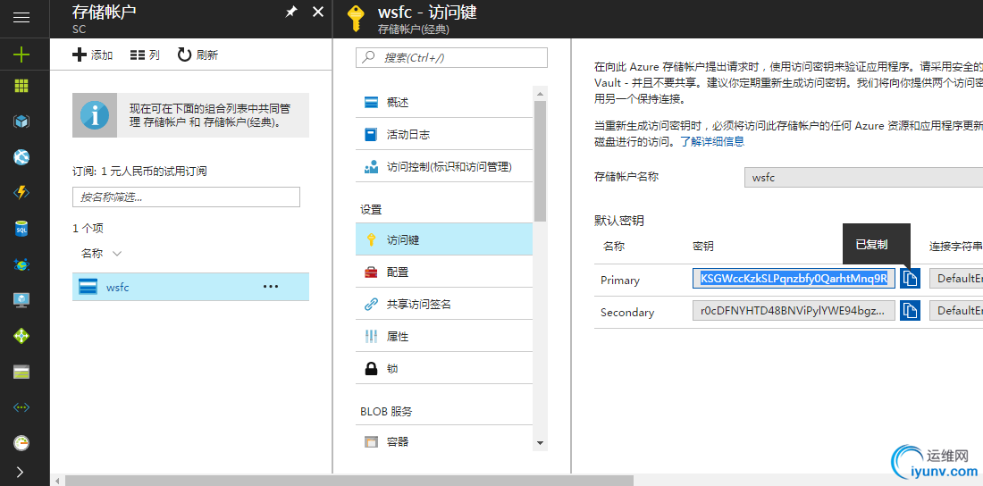Open Locks (锁) menu item

[x=444, y=369]
